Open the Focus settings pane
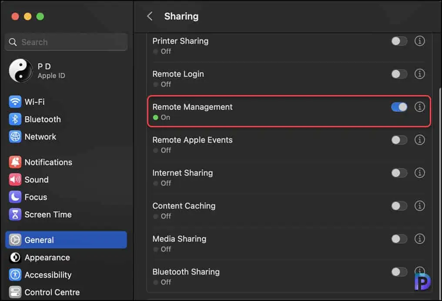The width and height of the screenshot is (442, 301). [66, 197]
